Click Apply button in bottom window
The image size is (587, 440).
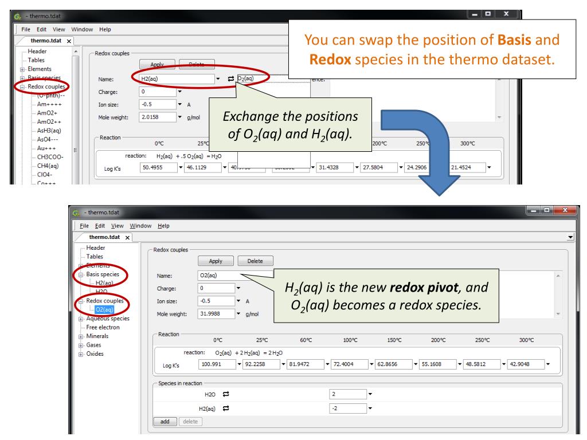pos(216,261)
